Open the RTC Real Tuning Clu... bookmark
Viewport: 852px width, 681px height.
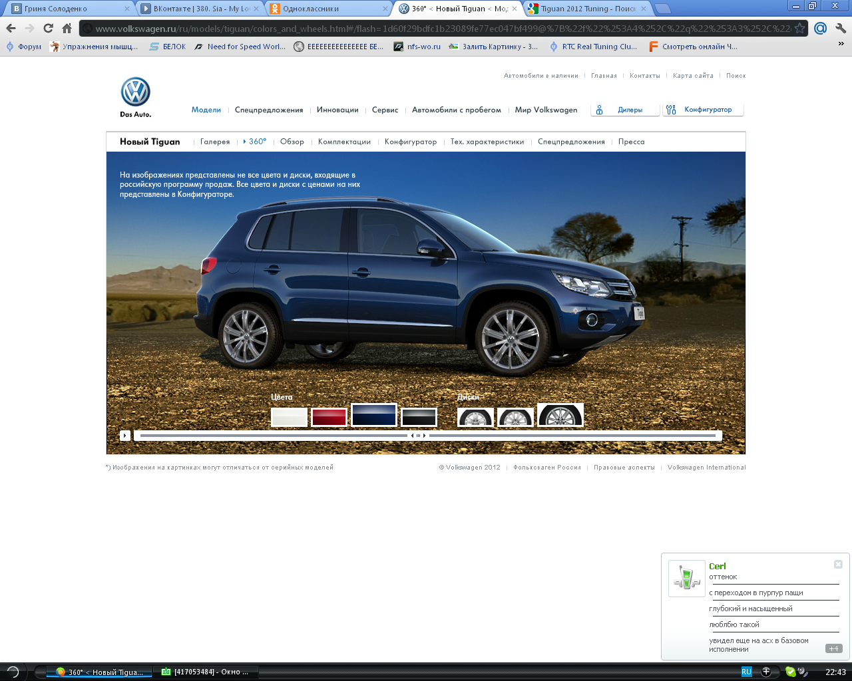point(593,47)
